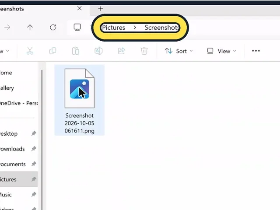Delete the selected file

[144, 51]
